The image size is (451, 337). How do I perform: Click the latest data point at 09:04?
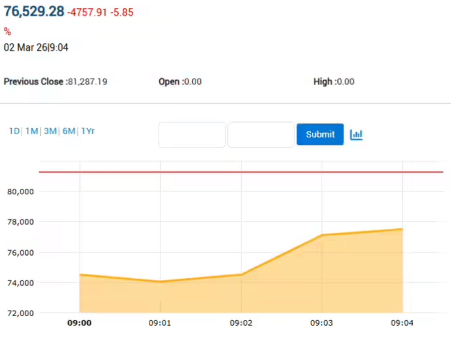[402, 229]
